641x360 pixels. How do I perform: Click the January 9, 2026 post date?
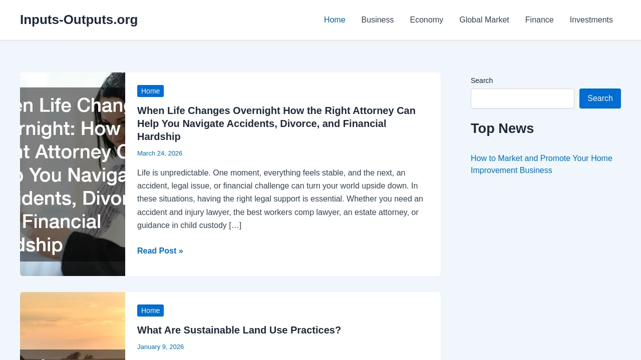(160, 347)
